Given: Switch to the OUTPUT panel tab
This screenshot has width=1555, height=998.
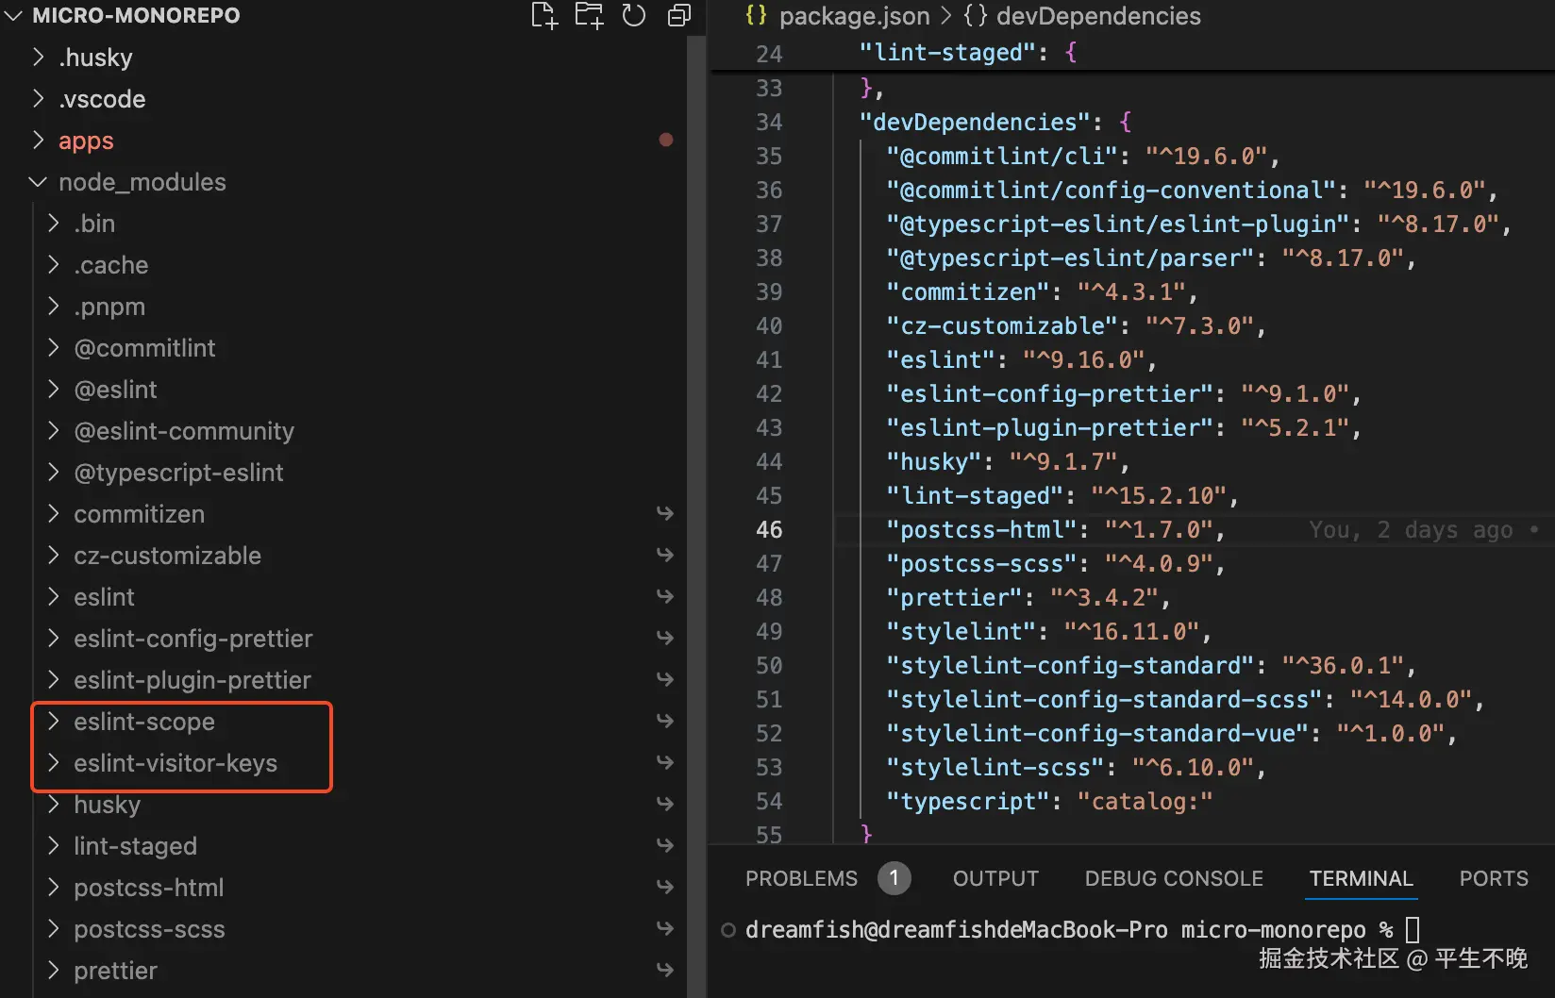Looking at the screenshot, I should click(995, 878).
